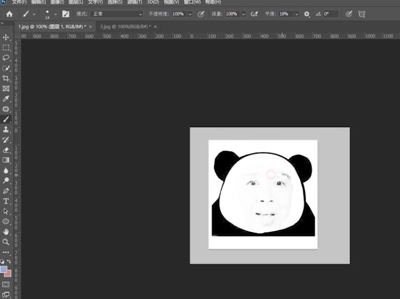Open the brush preset picker dropdown
Viewport: 400px width, 299px height.
coord(55,14)
